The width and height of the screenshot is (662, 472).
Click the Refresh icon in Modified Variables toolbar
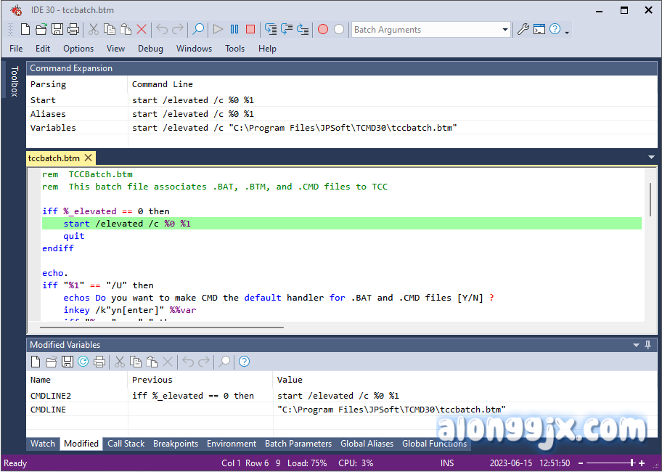[x=83, y=362]
